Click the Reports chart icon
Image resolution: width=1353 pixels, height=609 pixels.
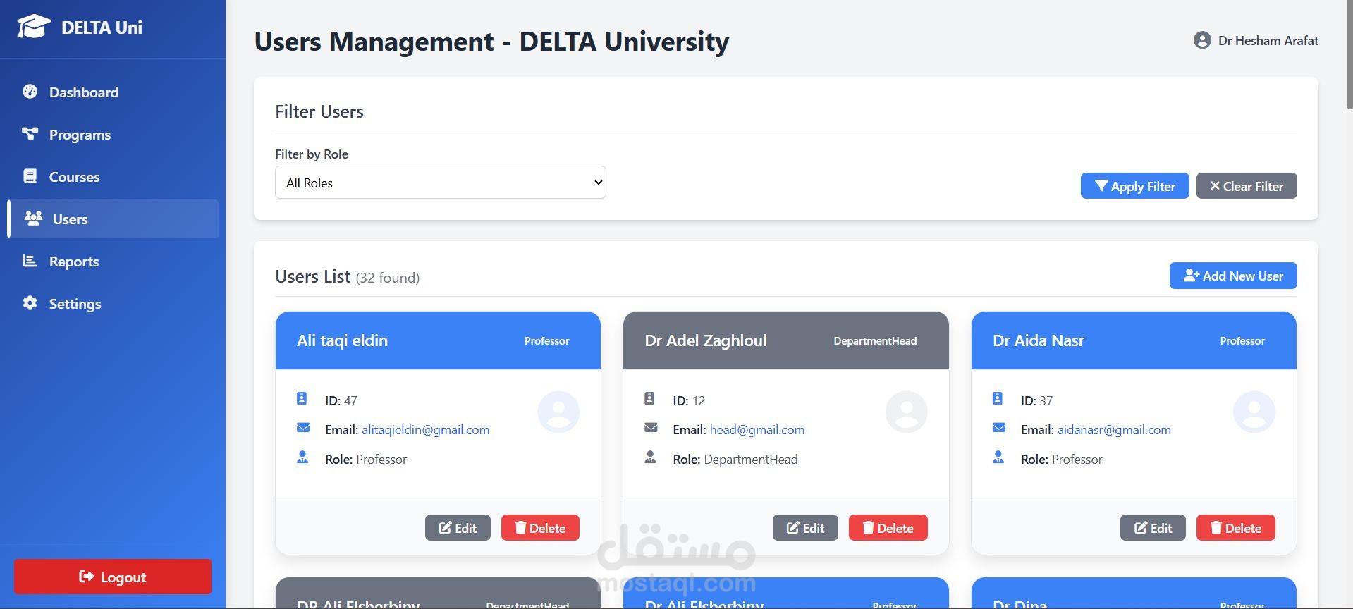(30, 261)
